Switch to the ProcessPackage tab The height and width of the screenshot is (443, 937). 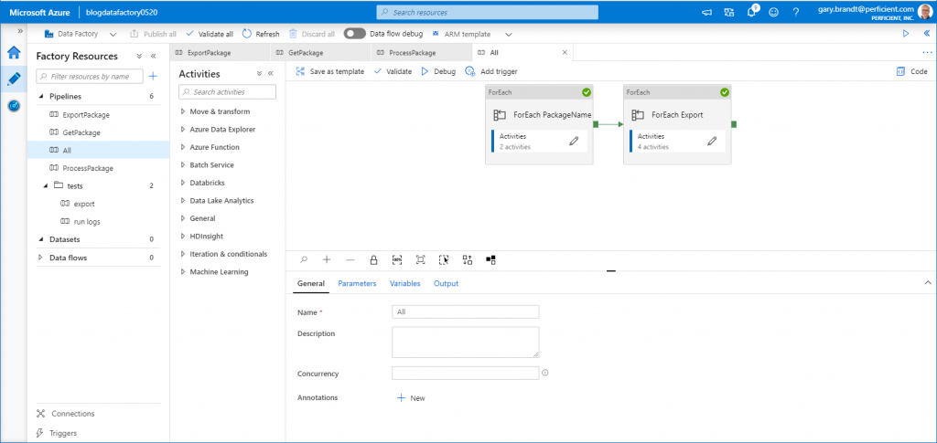pos(422,52)
